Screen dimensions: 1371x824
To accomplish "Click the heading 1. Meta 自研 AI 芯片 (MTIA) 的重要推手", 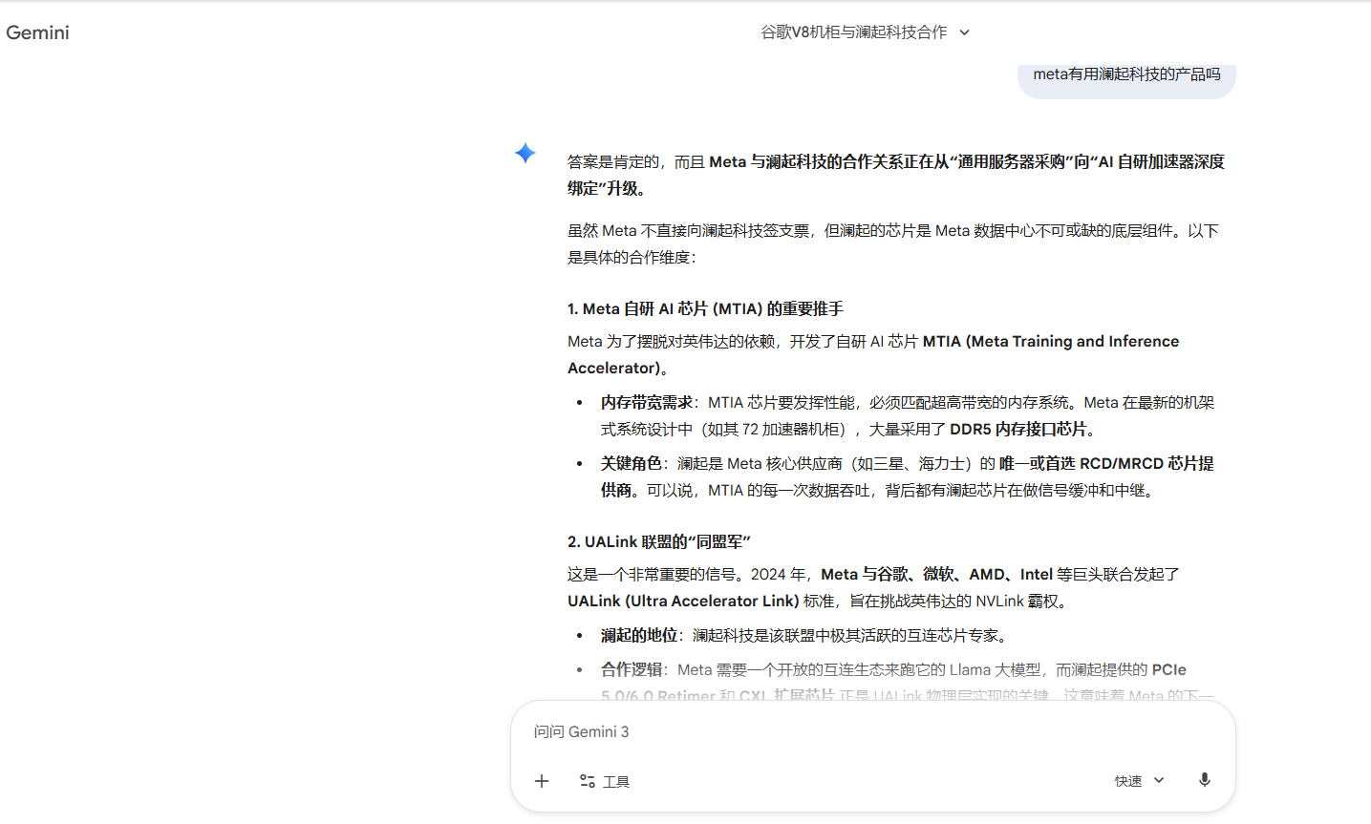I will pos(705,308).
